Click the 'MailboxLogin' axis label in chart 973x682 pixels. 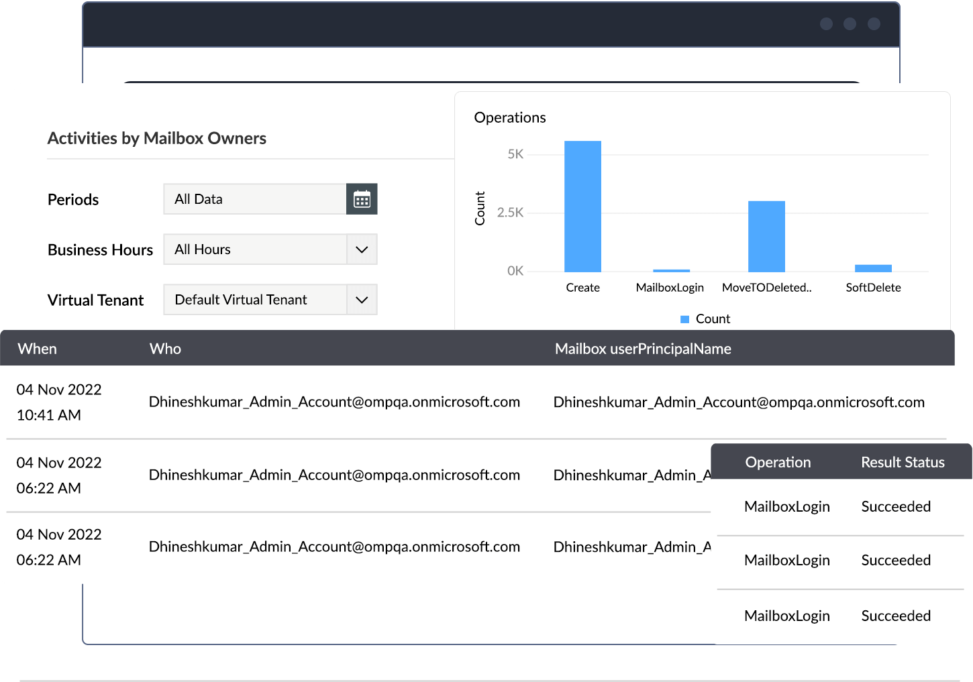670,288
